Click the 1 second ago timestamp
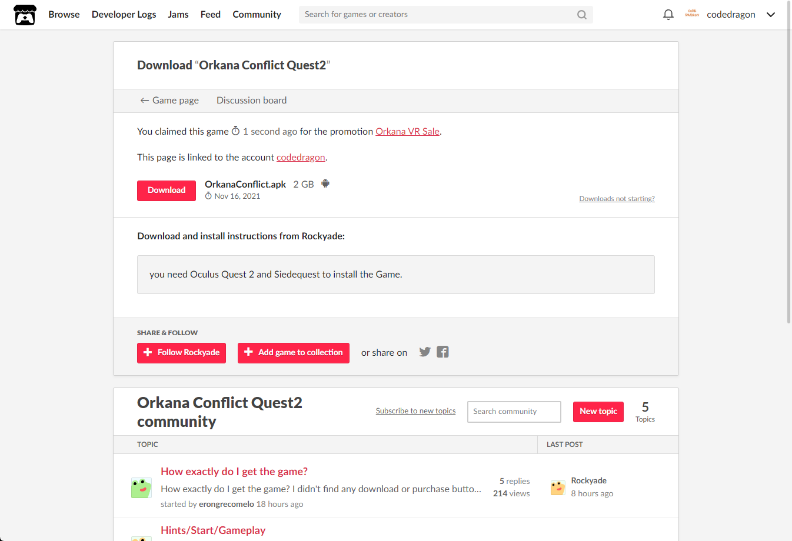The width and height of the screenshot is (792, 541). coord(270,132)
